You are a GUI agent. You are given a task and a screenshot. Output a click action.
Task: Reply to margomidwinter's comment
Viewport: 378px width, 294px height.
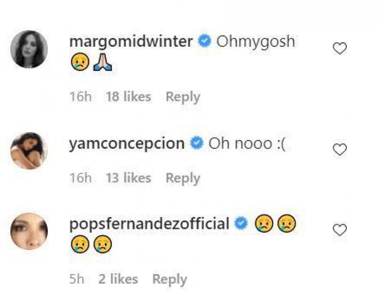coord(183,97)
